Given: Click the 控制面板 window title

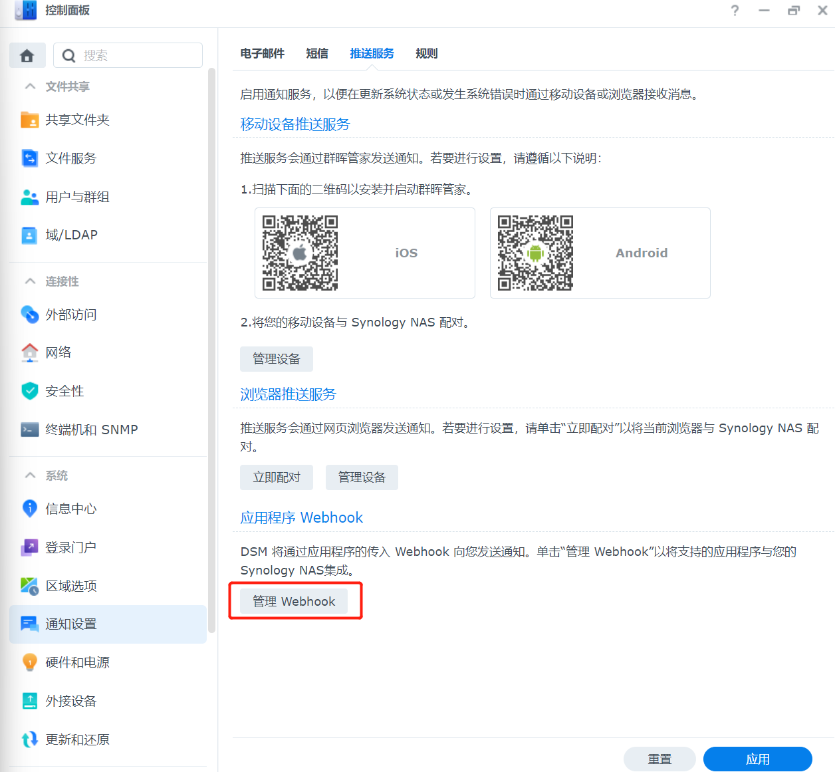Looking at the screenshot, I should 67,11.
